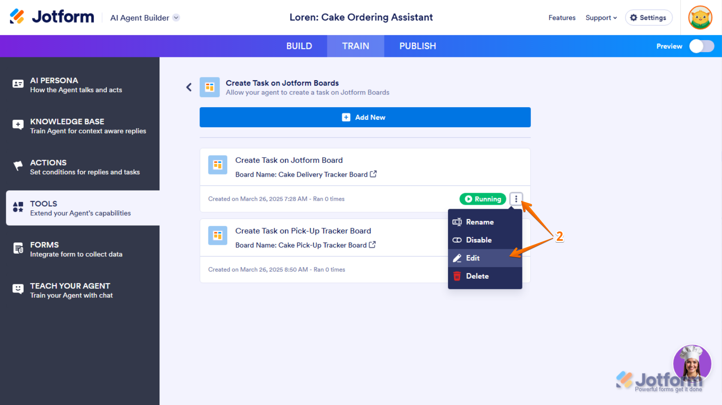Image resolution: width=722 pixels, height=405 pixels.
Task: Click the 'Create Task on Pick-Up Tracker Board' title
Action: (303, 231)
